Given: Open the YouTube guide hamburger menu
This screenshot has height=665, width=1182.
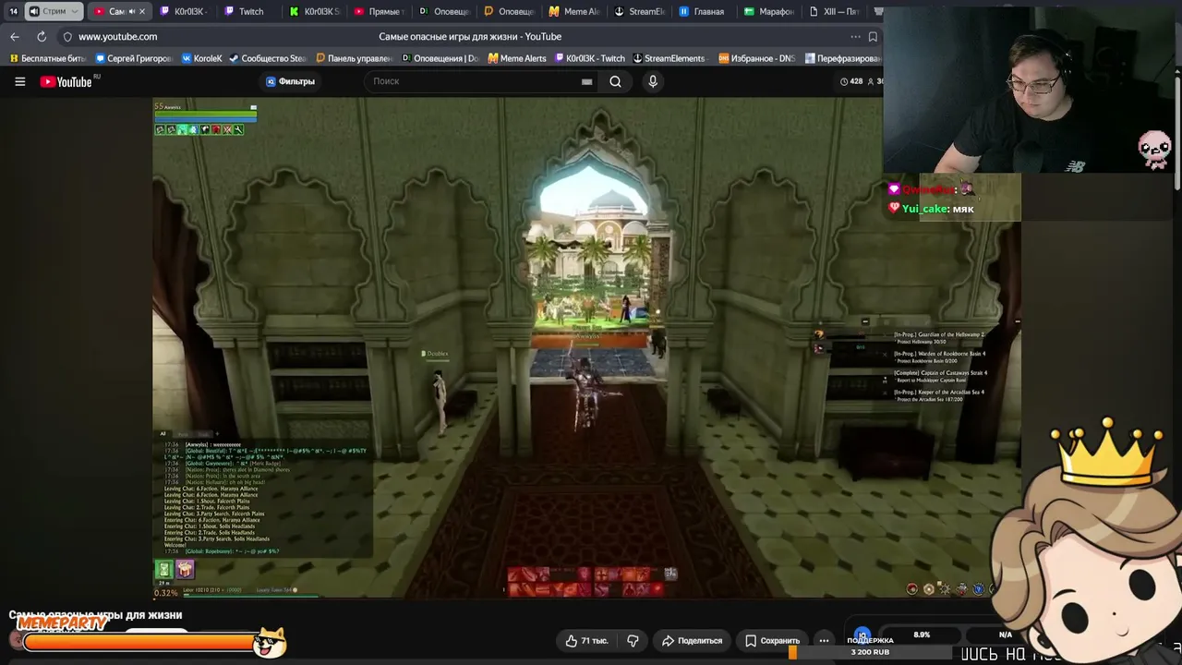Looking at the screenshot, I should pyautogui.click(x=19, y=81).
